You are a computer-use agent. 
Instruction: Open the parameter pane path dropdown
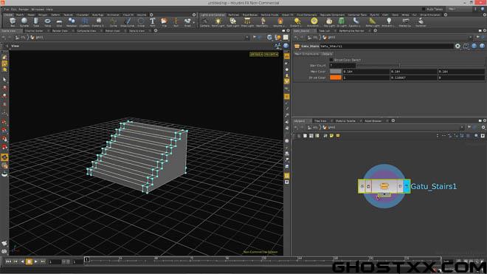point(472,38)
